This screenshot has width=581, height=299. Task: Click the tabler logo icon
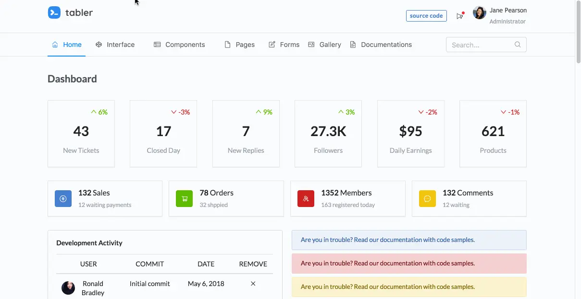point(54,12)
